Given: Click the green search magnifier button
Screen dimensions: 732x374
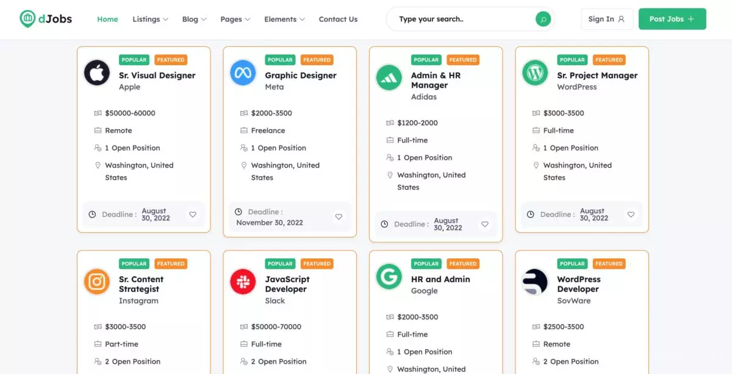Looking at the screenshot, I should tap(543, 19).
